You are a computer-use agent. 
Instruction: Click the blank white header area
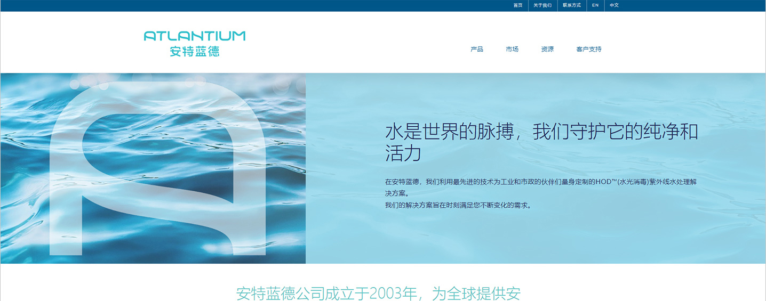click(x=347, y=43)
